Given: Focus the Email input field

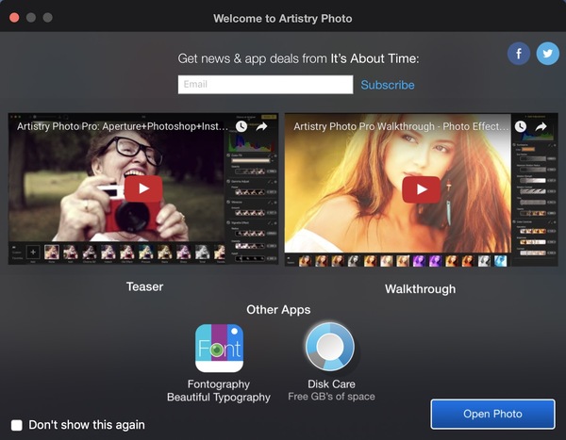Looking at the screenshot, I should [x=265, y=85].
